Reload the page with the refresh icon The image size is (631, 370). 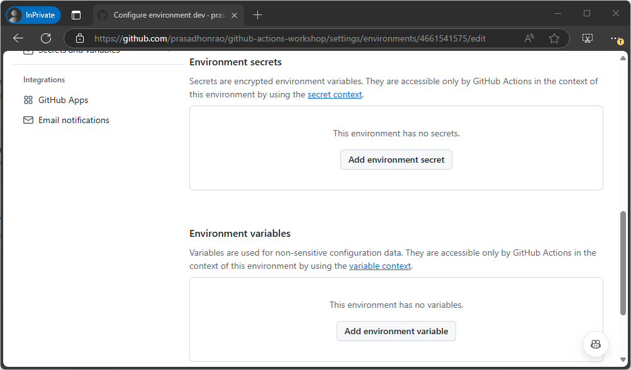coord(45,38)
